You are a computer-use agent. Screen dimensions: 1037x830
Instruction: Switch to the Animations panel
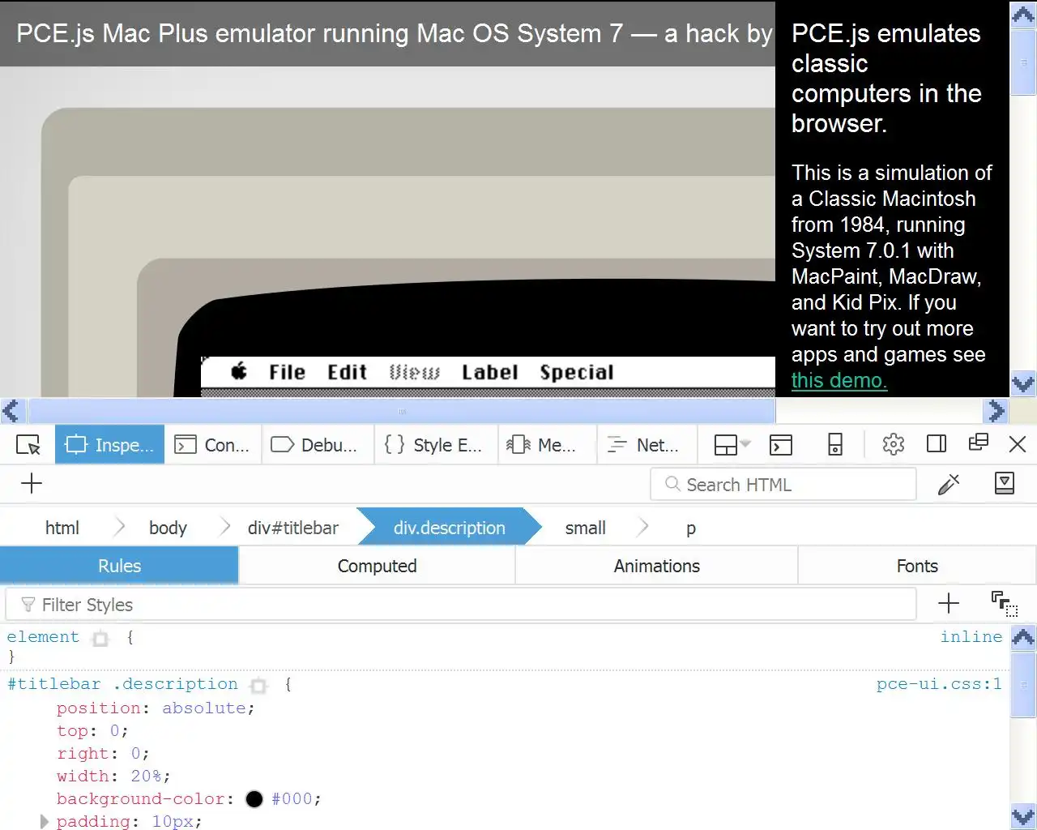pyautogui.click(x=657, y=566)
